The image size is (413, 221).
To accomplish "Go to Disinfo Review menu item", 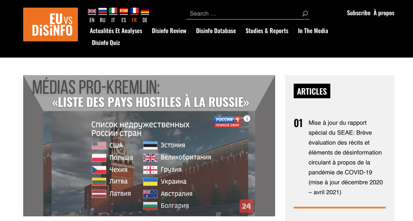I will [x=169, y=31].
